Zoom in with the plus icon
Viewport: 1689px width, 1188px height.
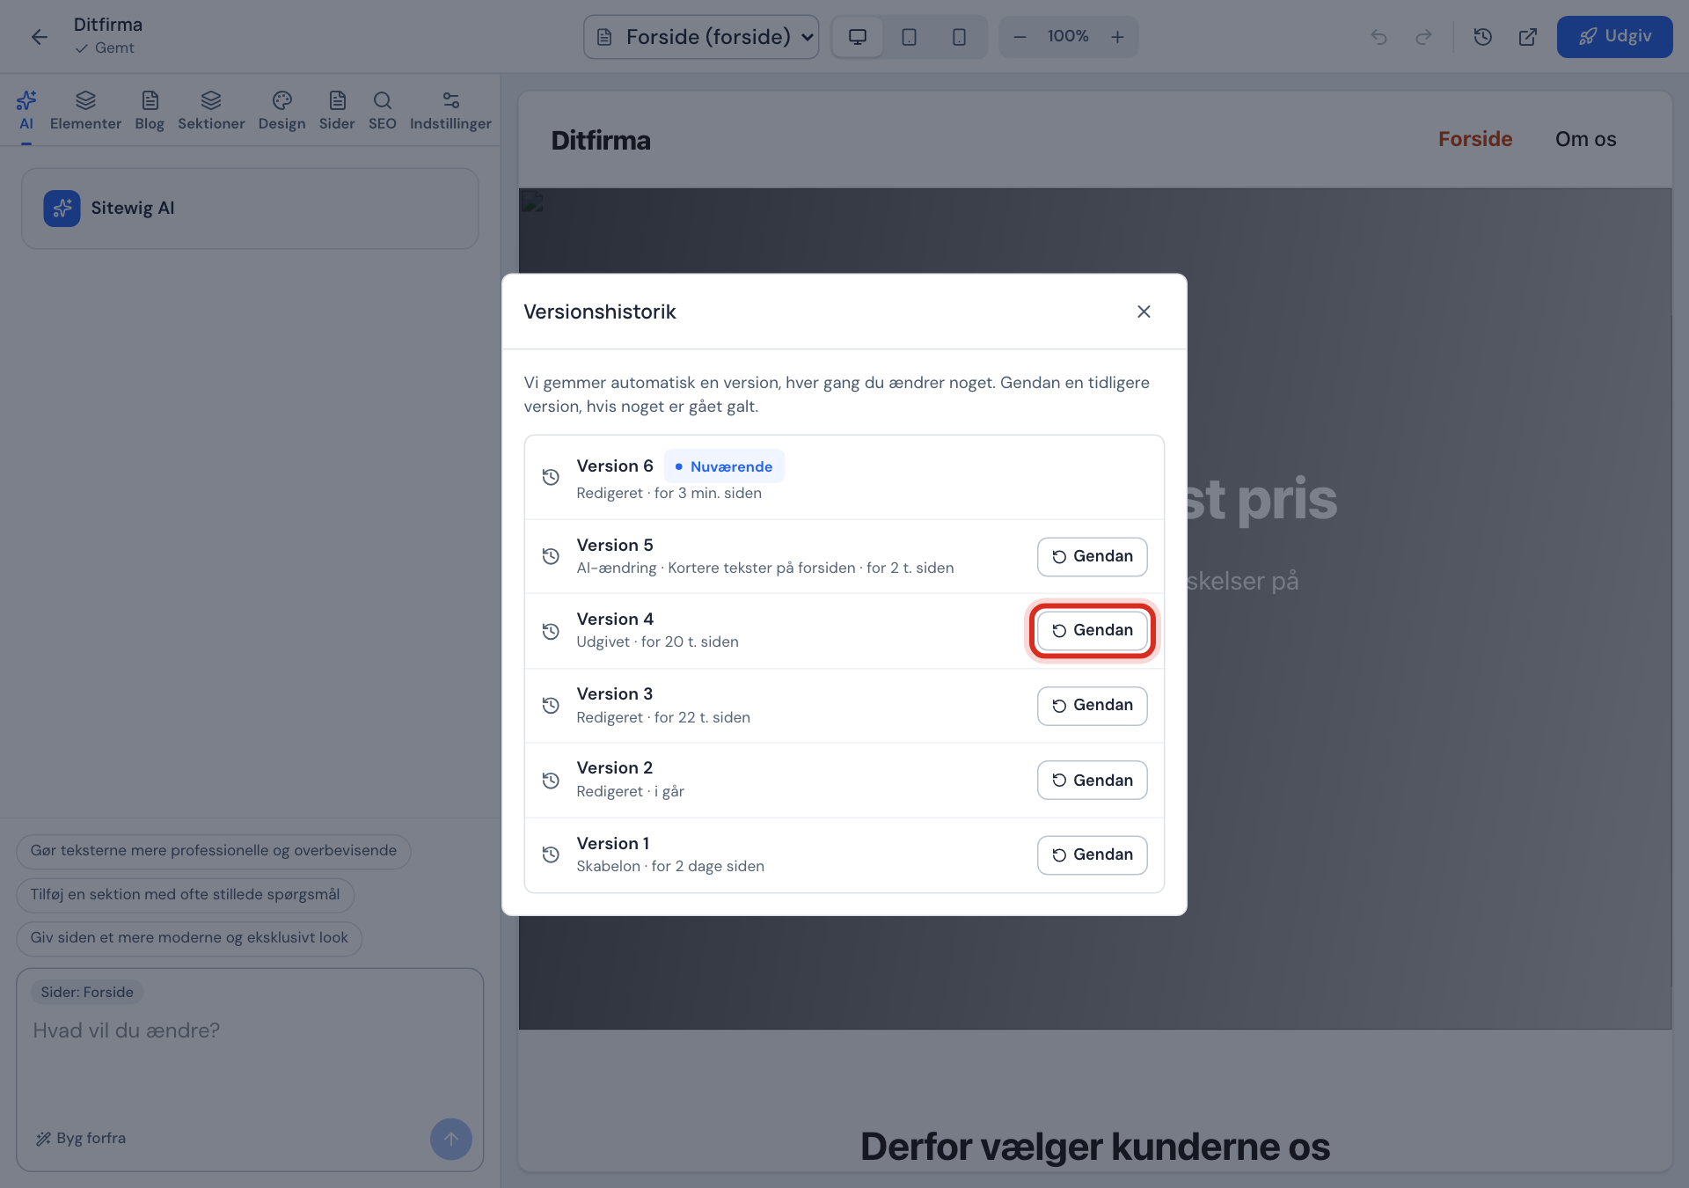point(1117,37)
